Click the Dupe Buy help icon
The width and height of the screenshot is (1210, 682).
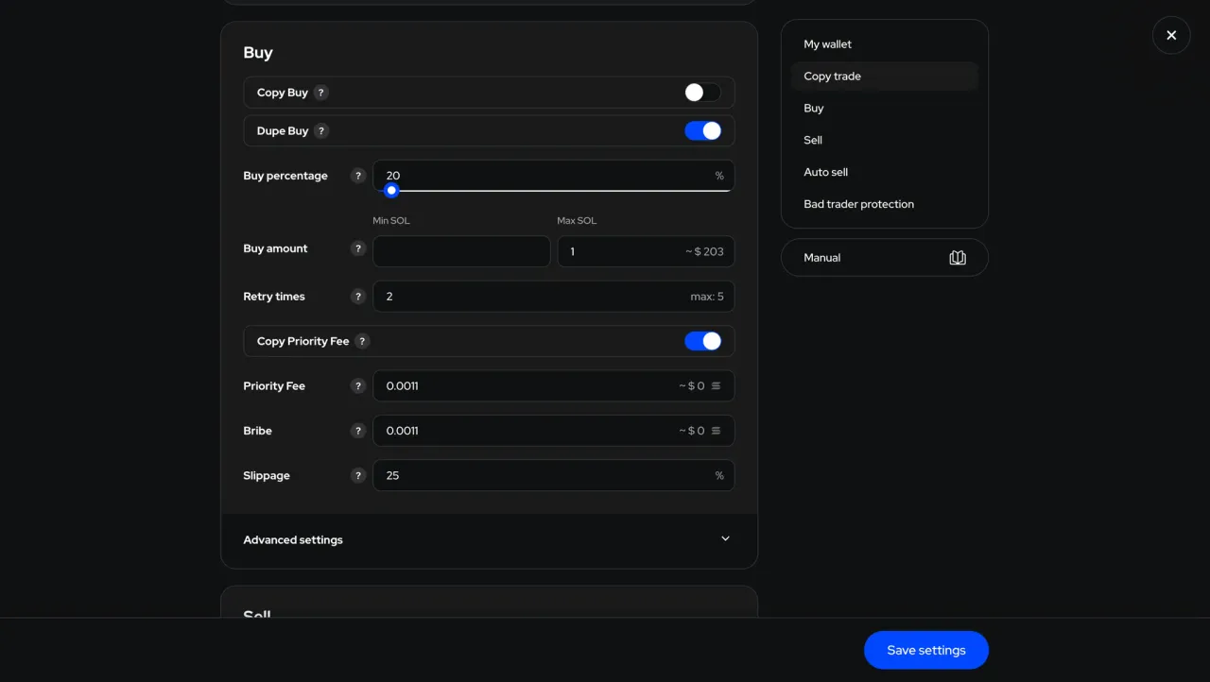coord(321,131)
